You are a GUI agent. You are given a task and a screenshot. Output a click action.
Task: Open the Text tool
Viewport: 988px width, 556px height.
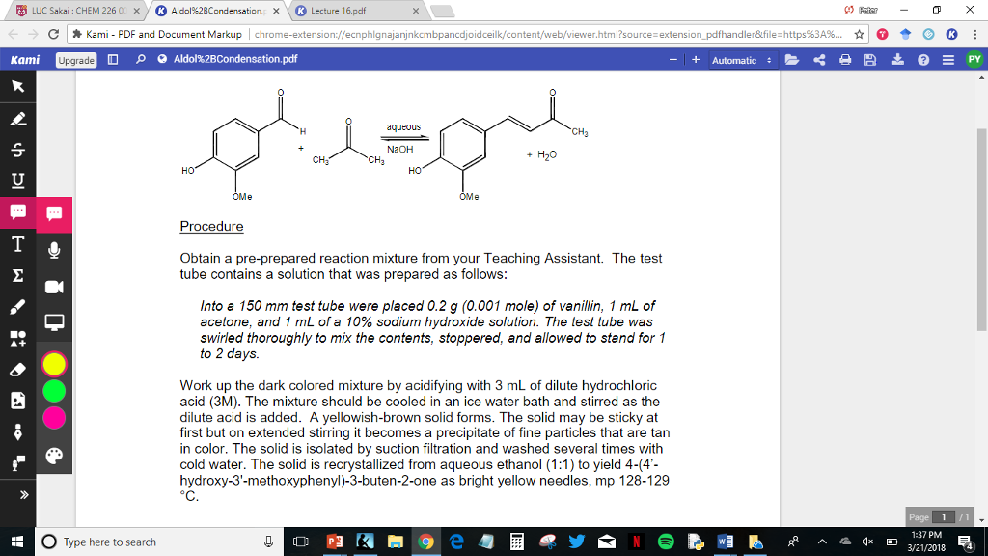click(x=16, y=244)
